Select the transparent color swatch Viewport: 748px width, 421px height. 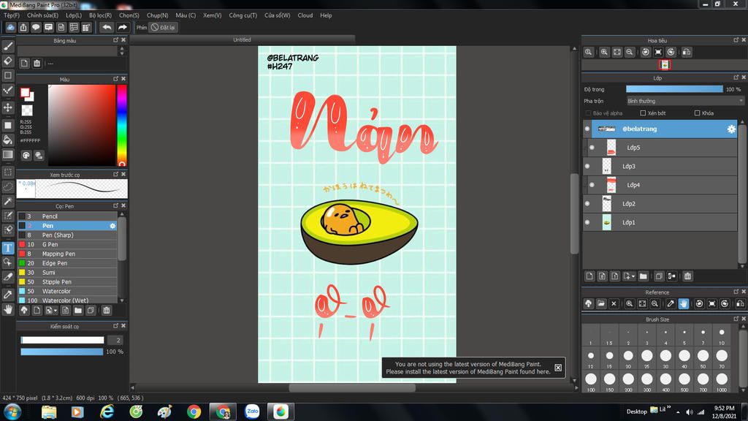tap(27, 110)
